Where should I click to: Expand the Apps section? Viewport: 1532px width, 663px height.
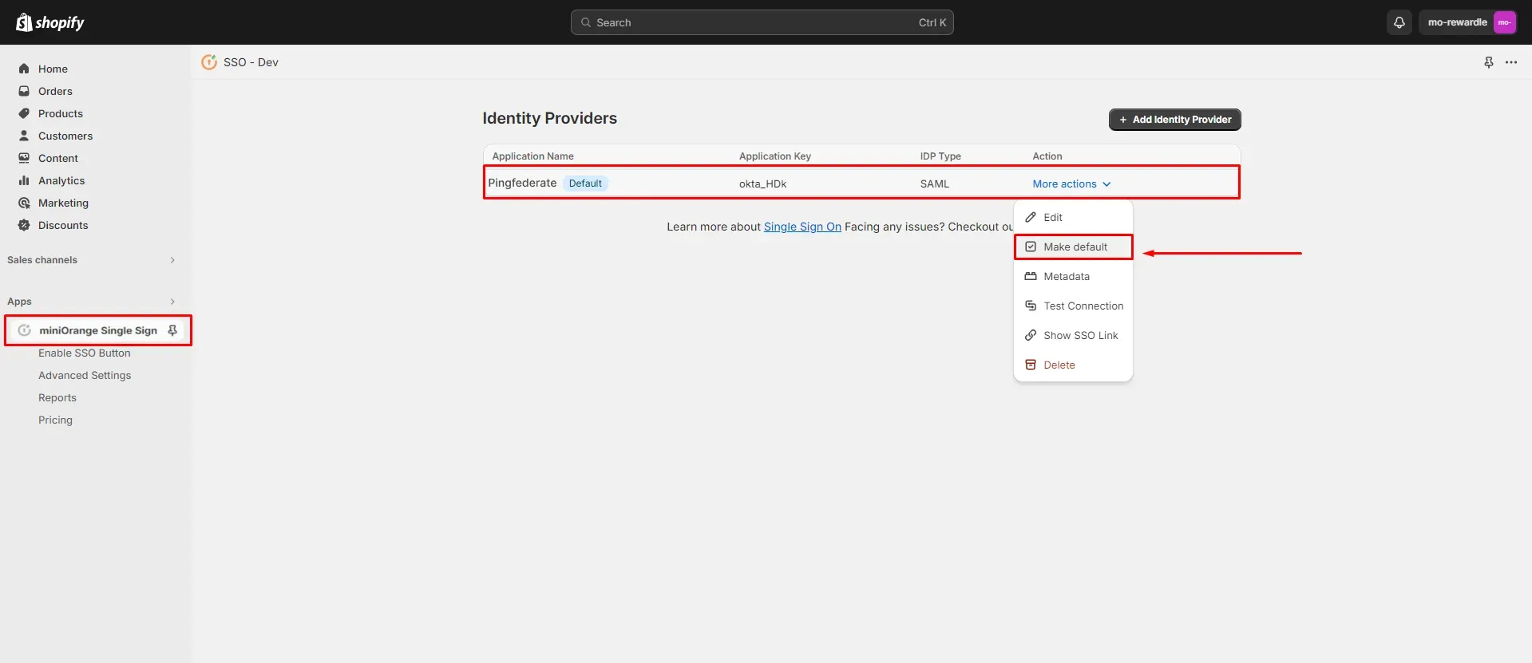172,302
